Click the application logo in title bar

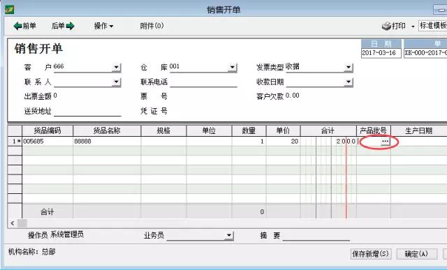click(9, 9)
